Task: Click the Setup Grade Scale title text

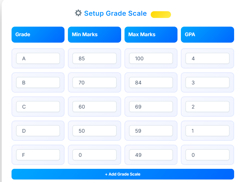Action: (x=115, y=13)
